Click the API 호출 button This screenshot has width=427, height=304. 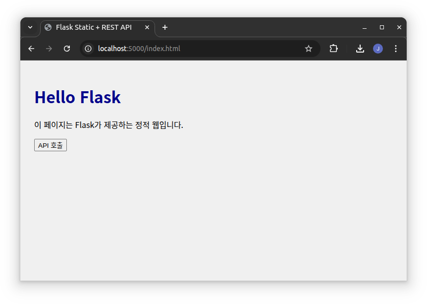51,145
